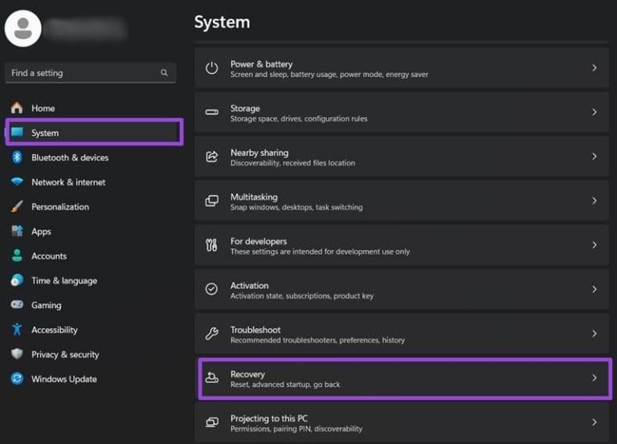The image size is (617, 444).
Task: Open Activation settings title
Action: [250, 286]
